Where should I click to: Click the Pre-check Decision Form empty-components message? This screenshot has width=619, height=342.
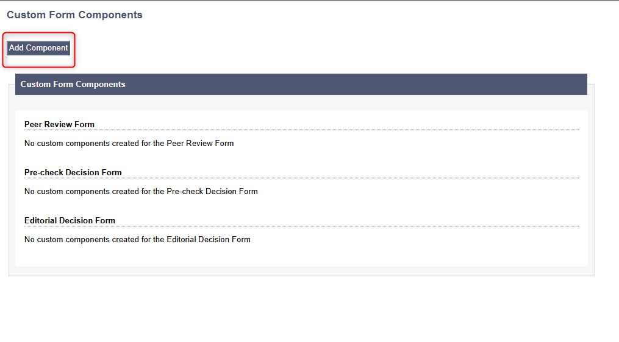pos(141,191)
